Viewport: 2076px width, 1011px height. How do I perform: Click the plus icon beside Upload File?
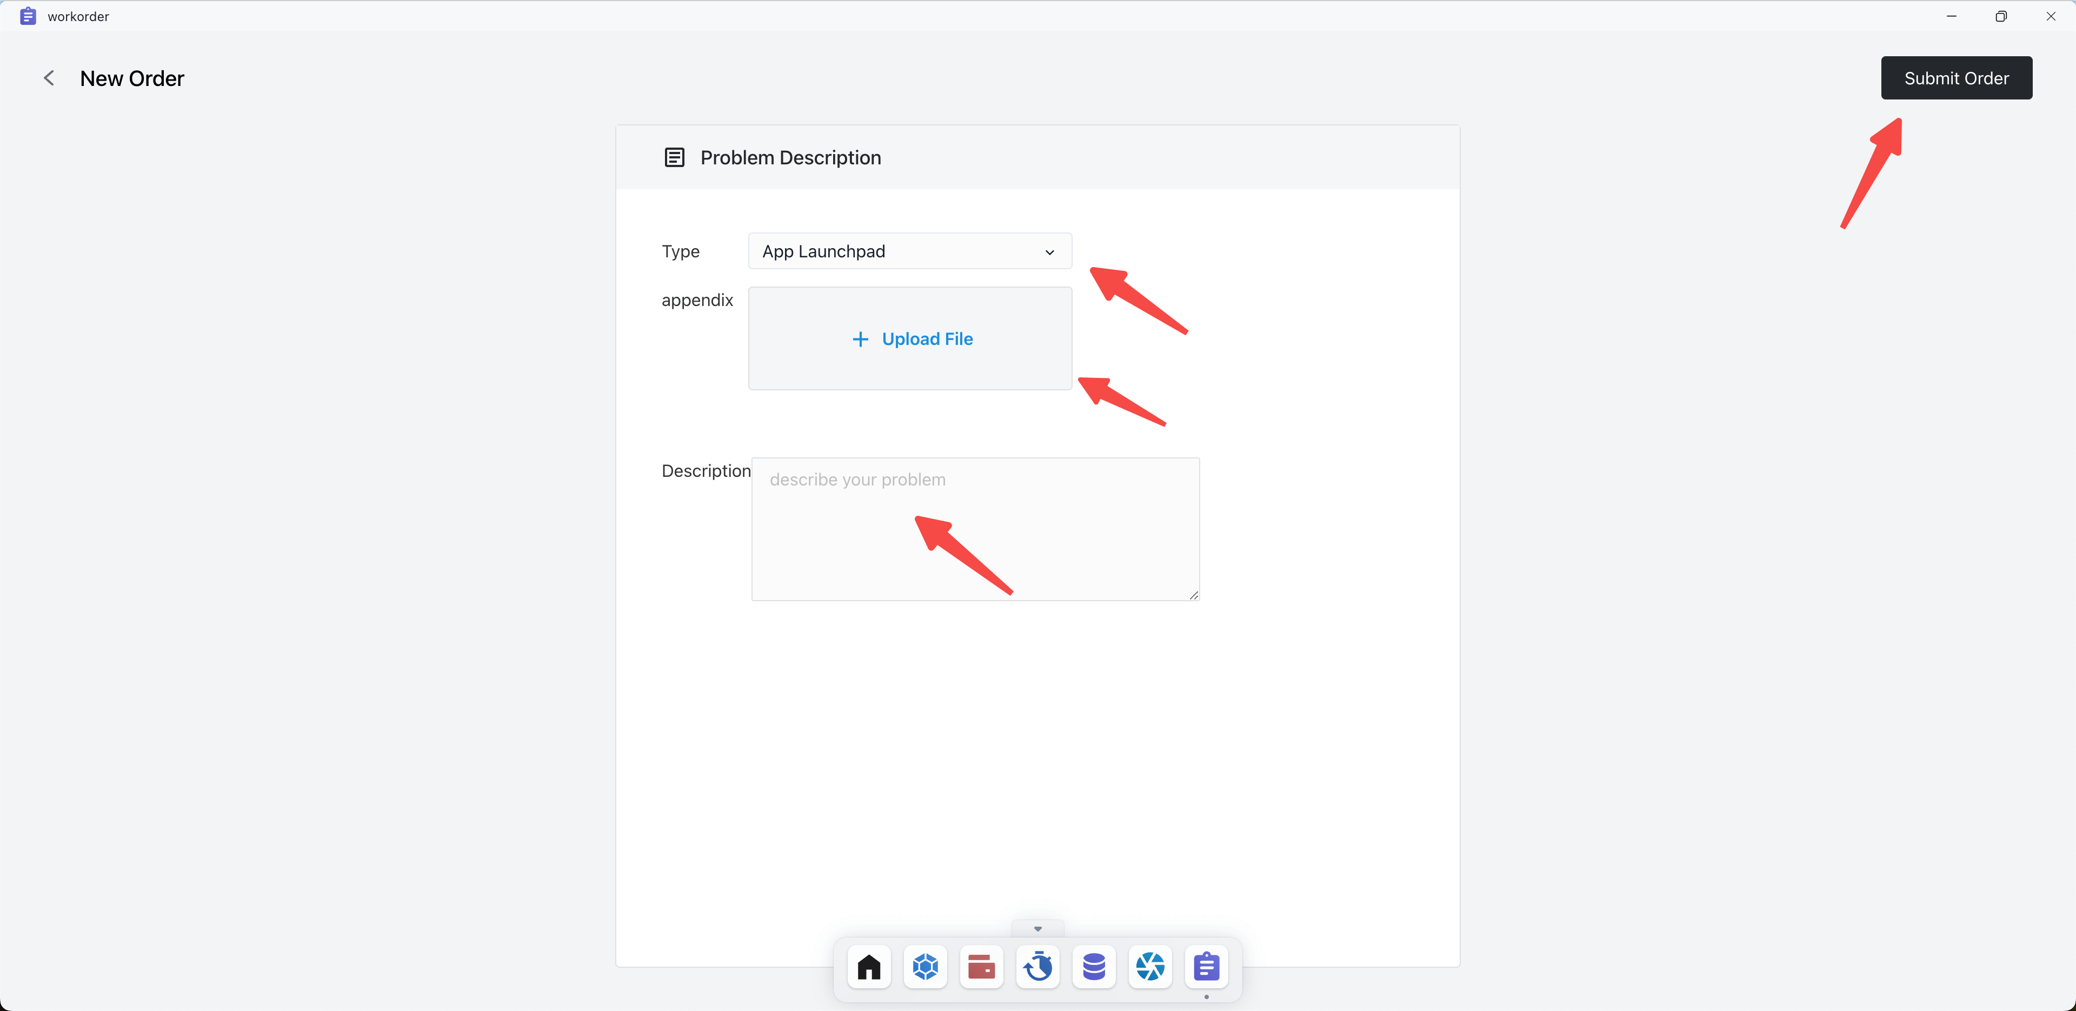860,340
